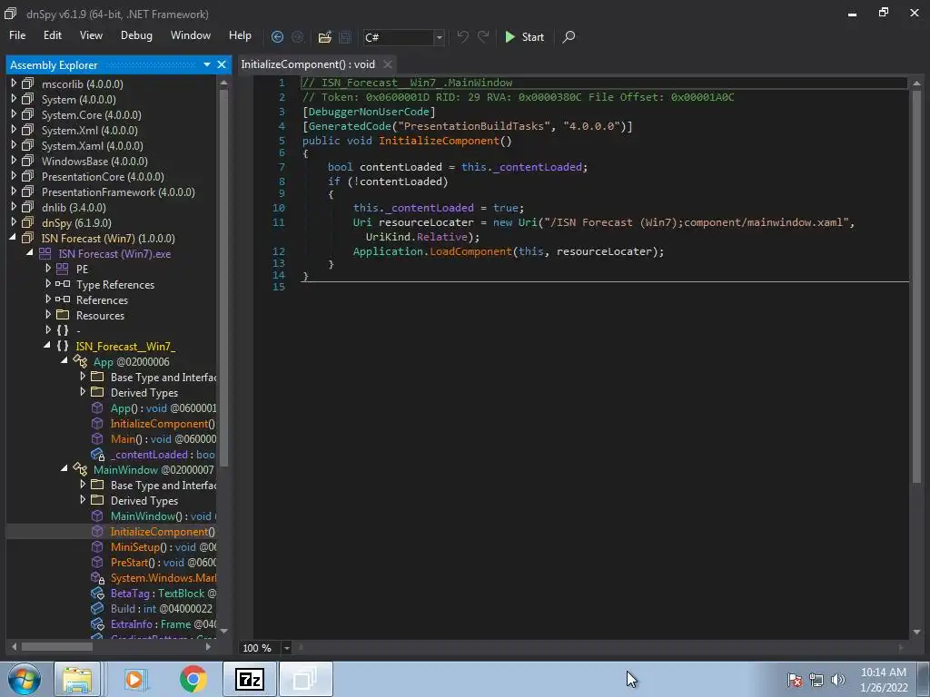The image size is (930, 697).
Task: Open the Help menu
Action: click(x=240, y=35)
